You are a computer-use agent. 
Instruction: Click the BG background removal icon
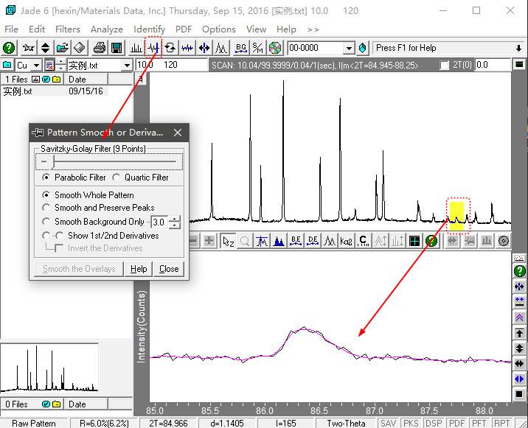click(241, 48)
